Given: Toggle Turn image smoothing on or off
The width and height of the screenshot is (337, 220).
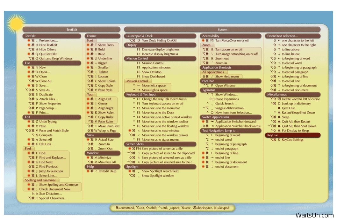Looking at the screenshot, I should point(236,54).
